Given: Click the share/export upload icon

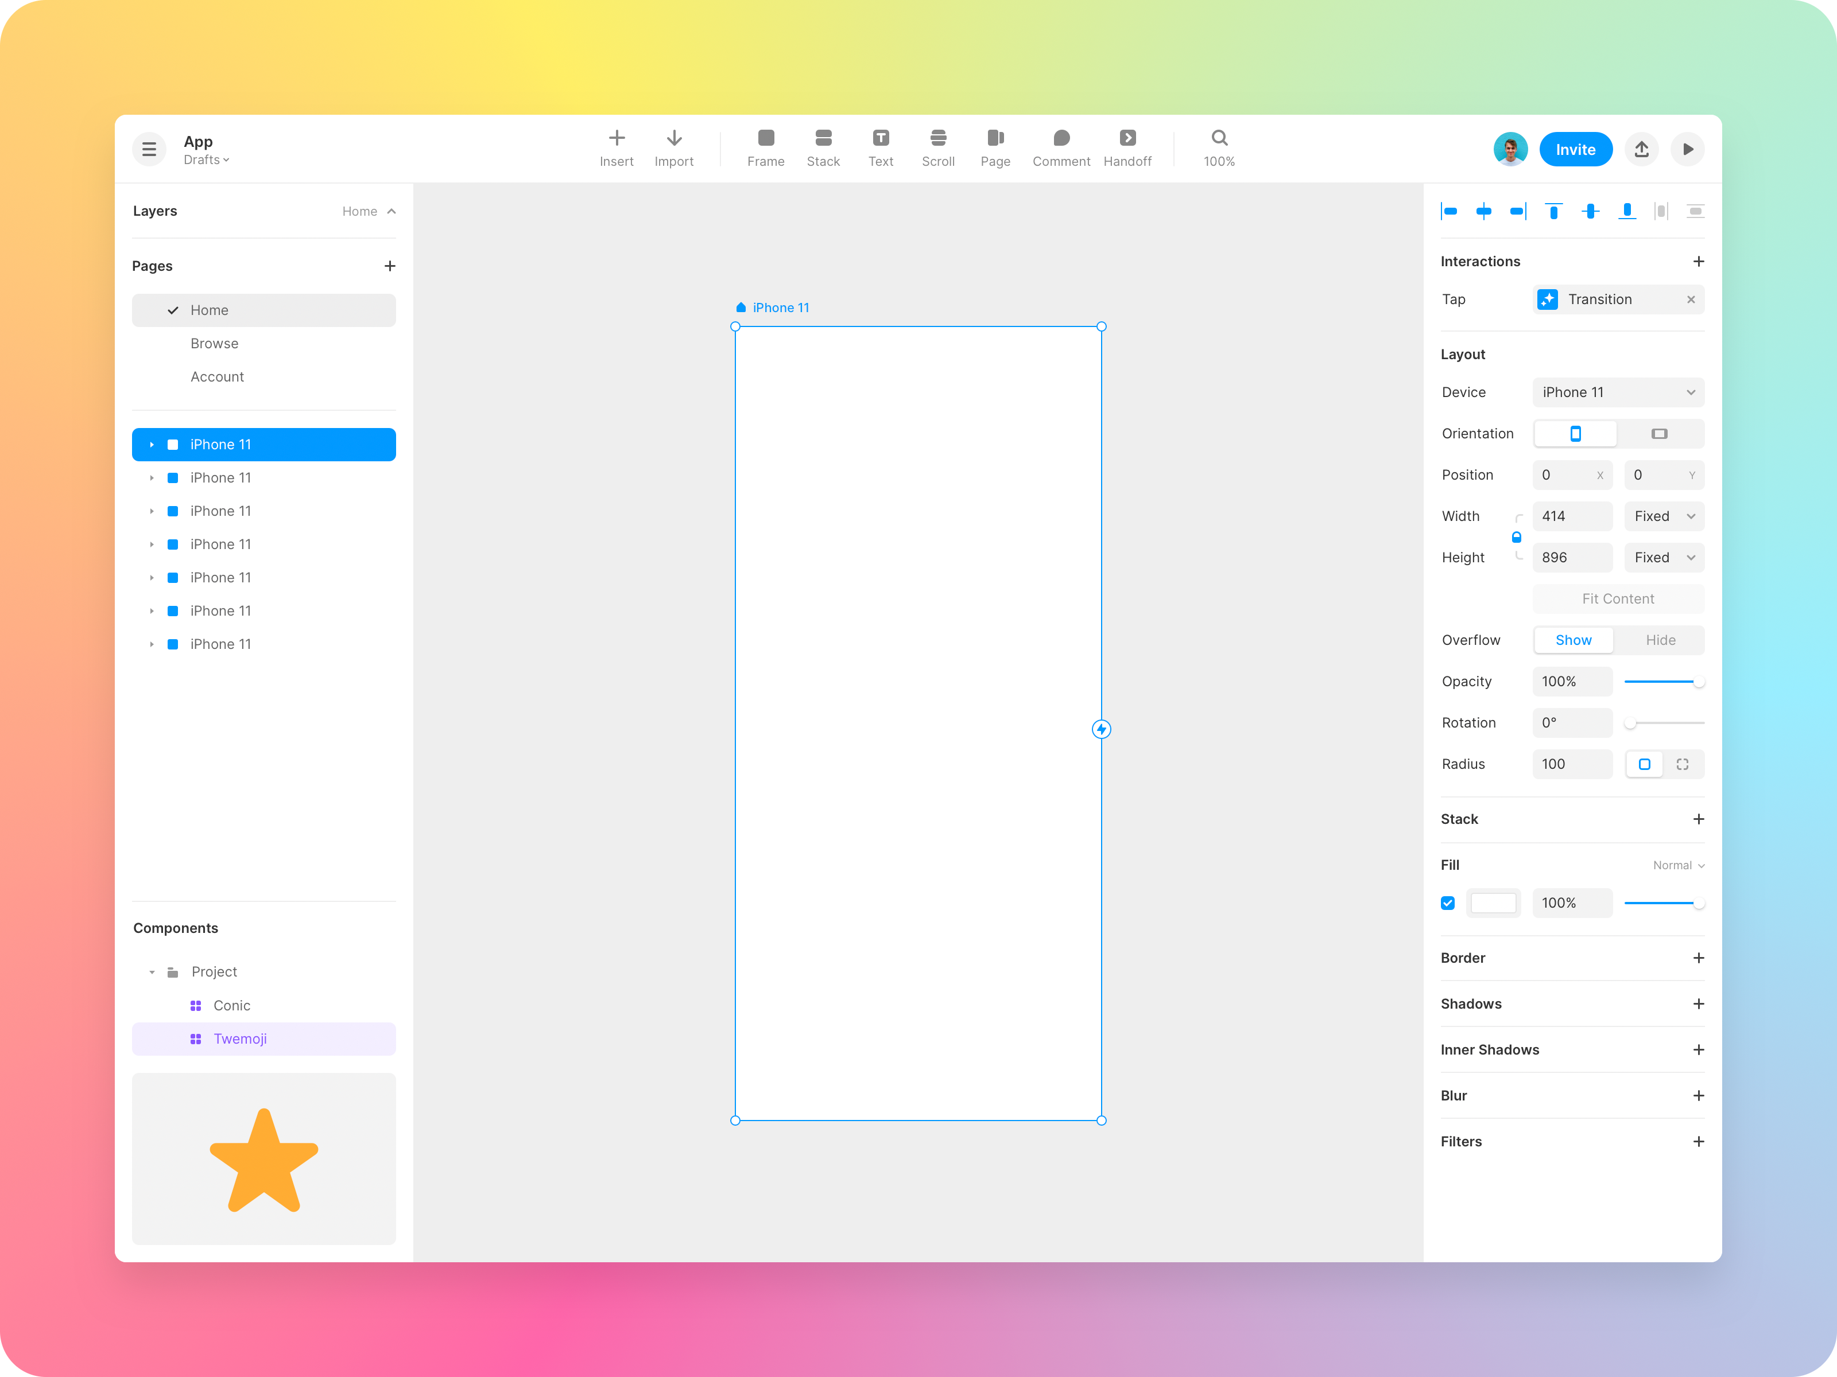Looking at the screenshot, I should pyautogui.click(x=1641, y=149).
